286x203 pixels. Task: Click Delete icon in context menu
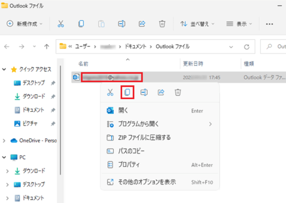[x=178, y=92]
